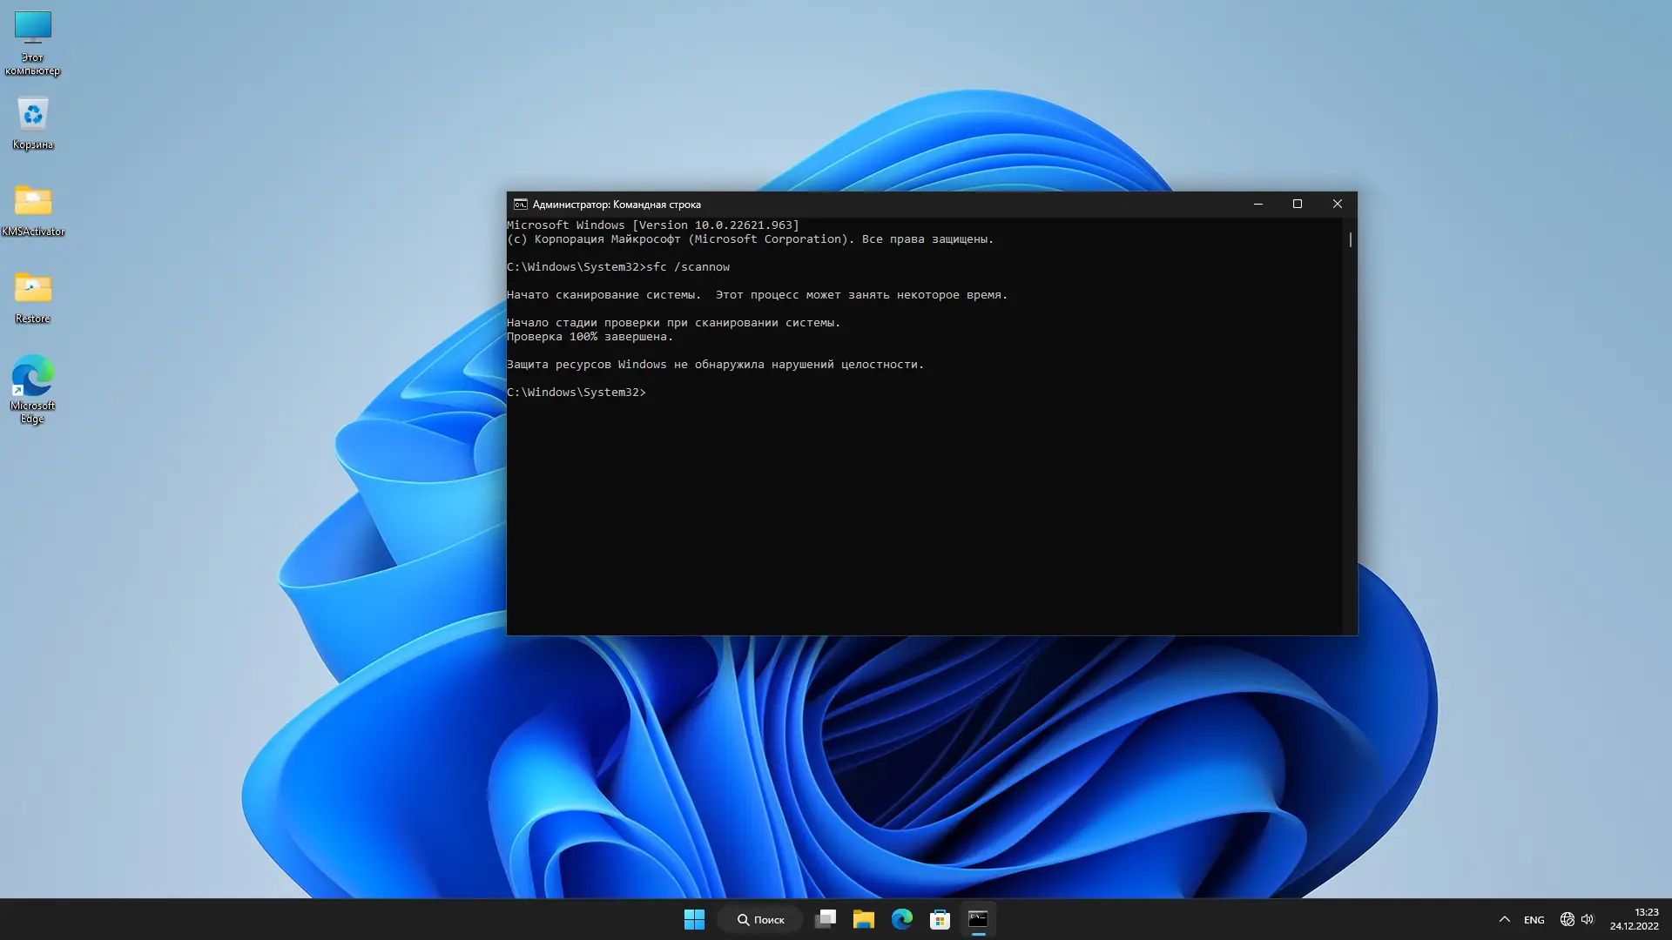Open the volume speaker tray icon
1672x940 pixels.
click(1587, 919)
